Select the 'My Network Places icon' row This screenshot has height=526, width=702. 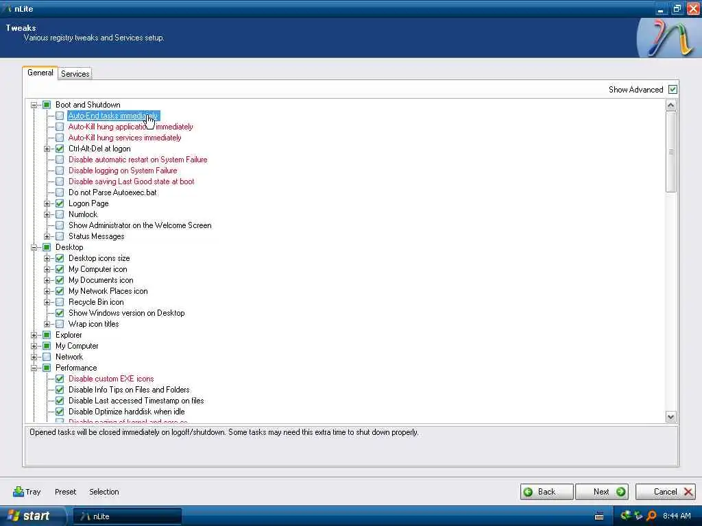click(x=108, y=291)
